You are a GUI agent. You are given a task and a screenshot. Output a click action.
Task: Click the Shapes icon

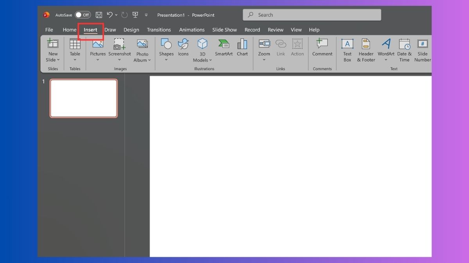[166, 44]
